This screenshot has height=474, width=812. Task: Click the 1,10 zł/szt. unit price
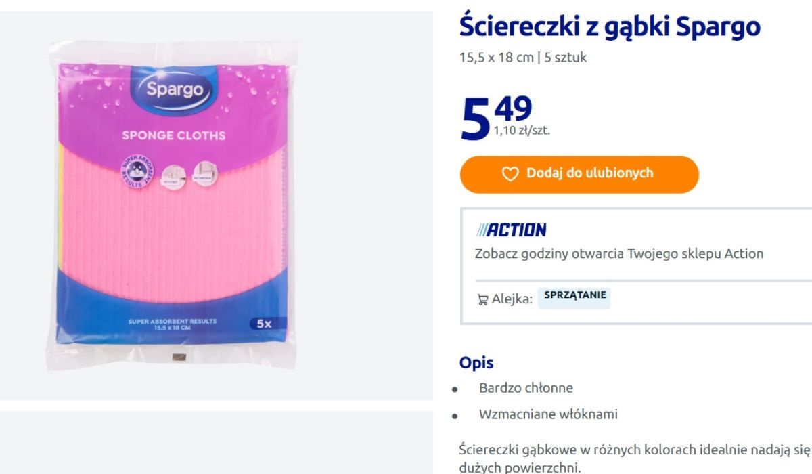click(522, 131)
